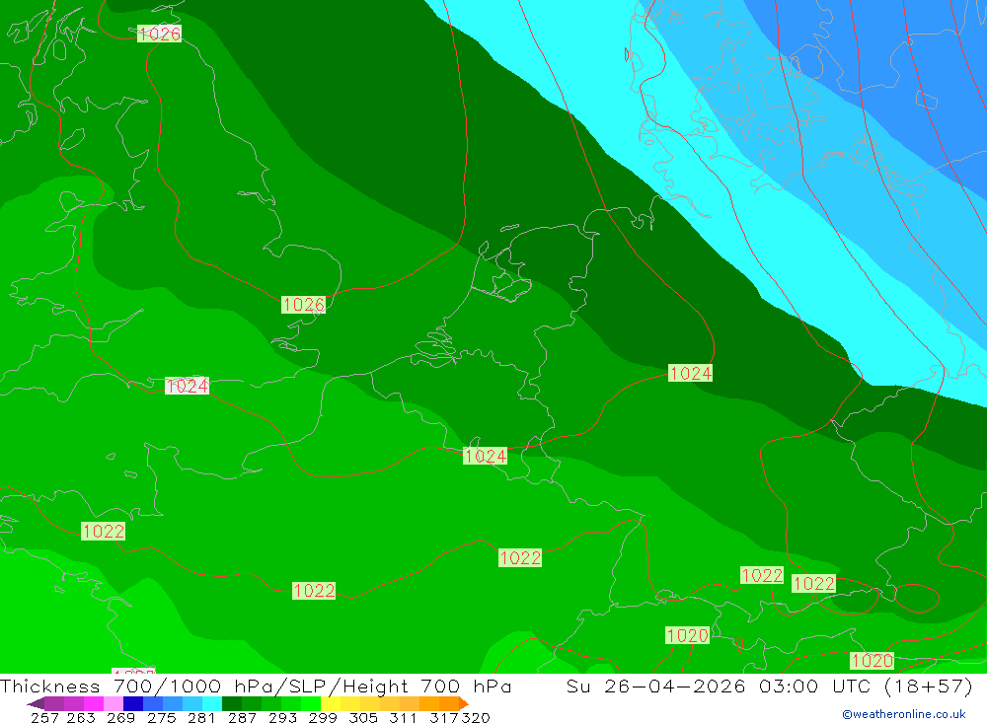Click the 1026 isobar label over Scotland
This screenshot has width=987, height=723.
click(x=159, y=34)
